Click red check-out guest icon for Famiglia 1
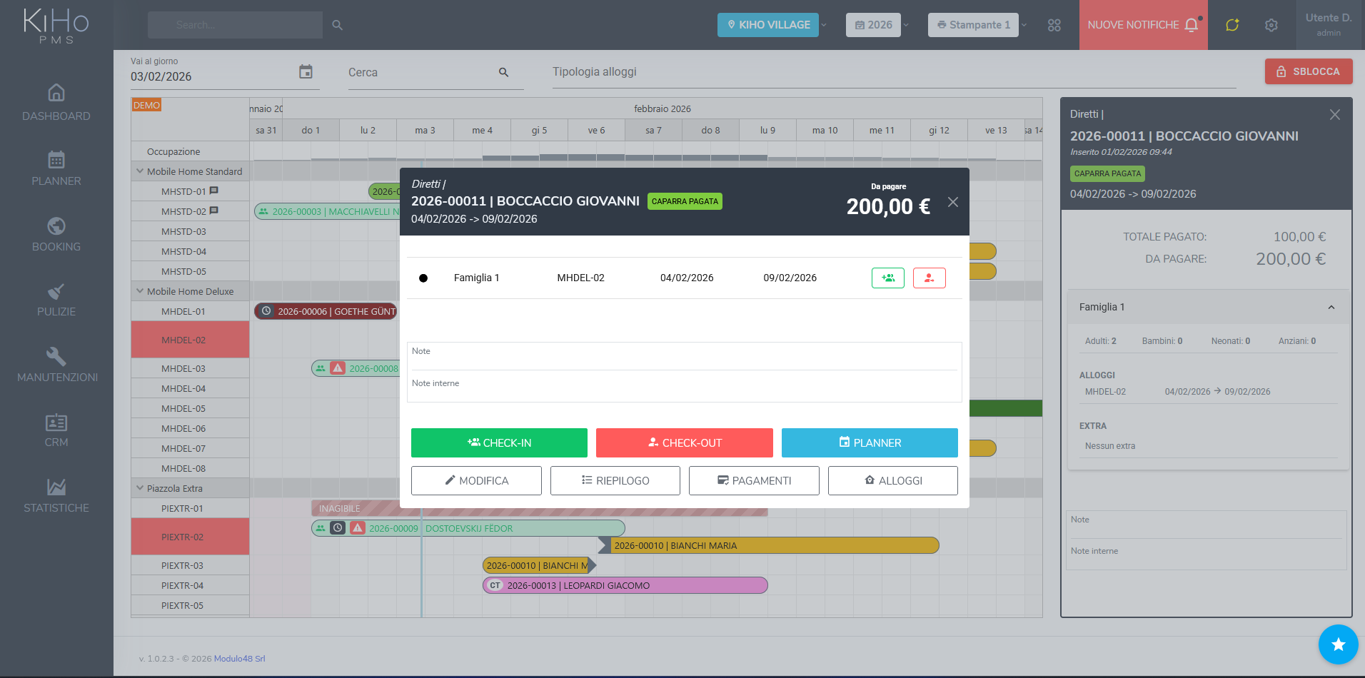Viewport: 1365px width, 678px height. (x=930, y=278)
